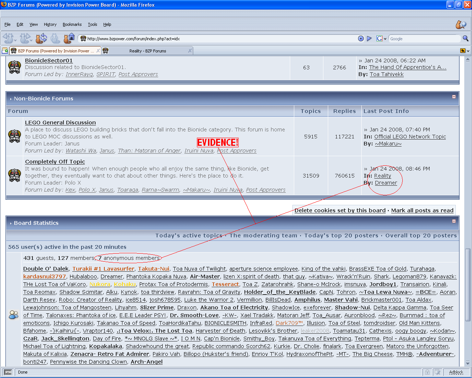Go Home with the cat house icon
This screenshot has width=472, height=378.
tap(69, 38)
